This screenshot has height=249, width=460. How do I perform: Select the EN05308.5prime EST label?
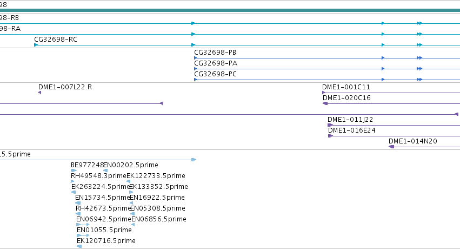pos(157,208)
